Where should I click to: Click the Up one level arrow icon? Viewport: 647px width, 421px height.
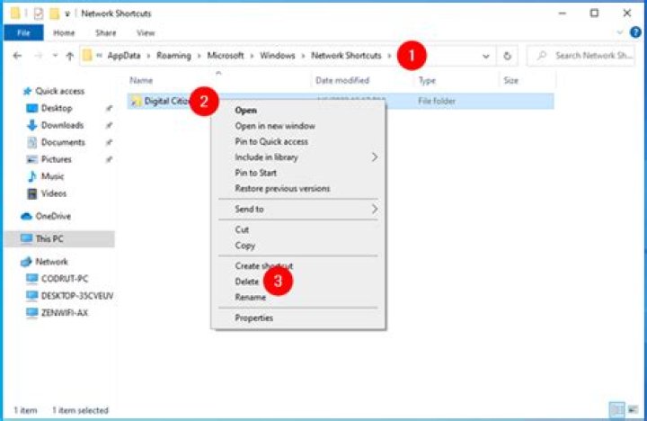(69, 56)
